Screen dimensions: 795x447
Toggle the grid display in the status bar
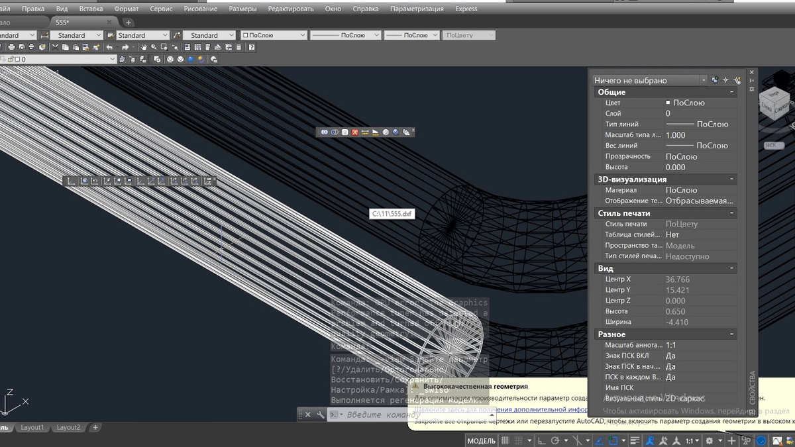[505, 440]
